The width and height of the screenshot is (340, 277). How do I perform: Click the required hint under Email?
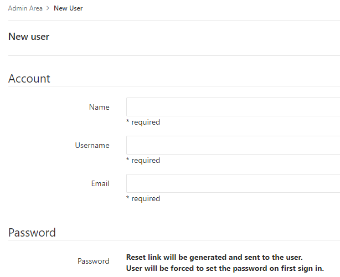tap(143, 198)
